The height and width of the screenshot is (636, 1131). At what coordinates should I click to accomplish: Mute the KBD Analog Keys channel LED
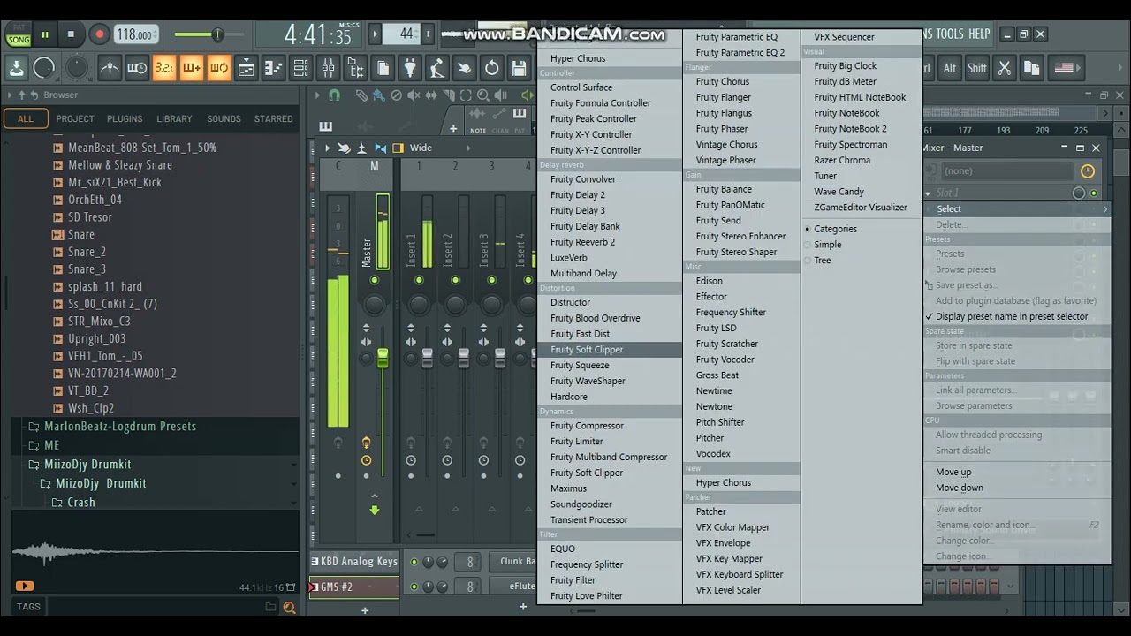pos(414,562)
